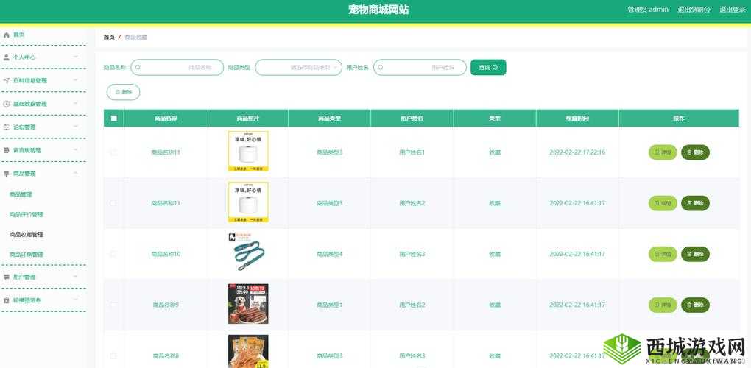Click the timestamp 2022-02-22 17:22:16
Screen dimensions: 751x368
577,152
